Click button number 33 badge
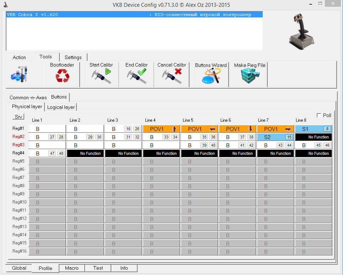Screen dimensions: 343x275 tap(166, 137)
